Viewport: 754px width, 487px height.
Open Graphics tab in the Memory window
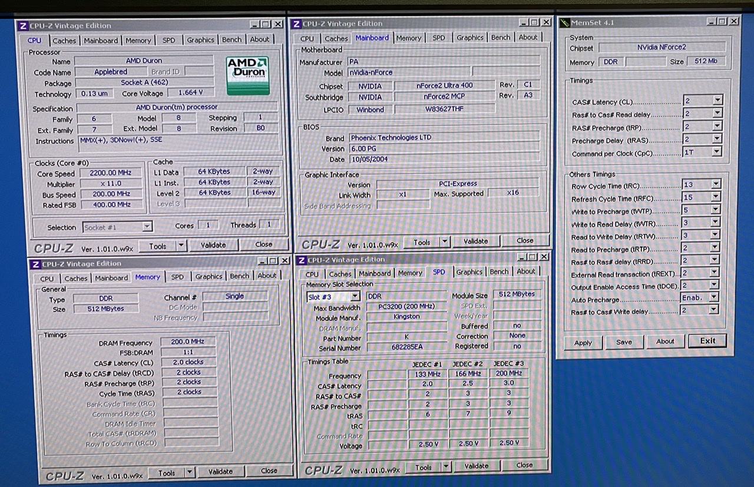click(x=209, y=276)
